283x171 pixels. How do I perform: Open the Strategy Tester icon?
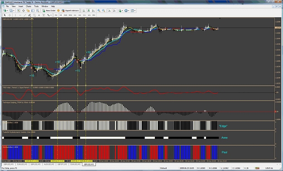tap(38, 11)
